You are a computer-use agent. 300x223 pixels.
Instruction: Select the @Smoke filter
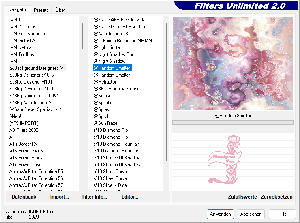(x=103, y=96)
